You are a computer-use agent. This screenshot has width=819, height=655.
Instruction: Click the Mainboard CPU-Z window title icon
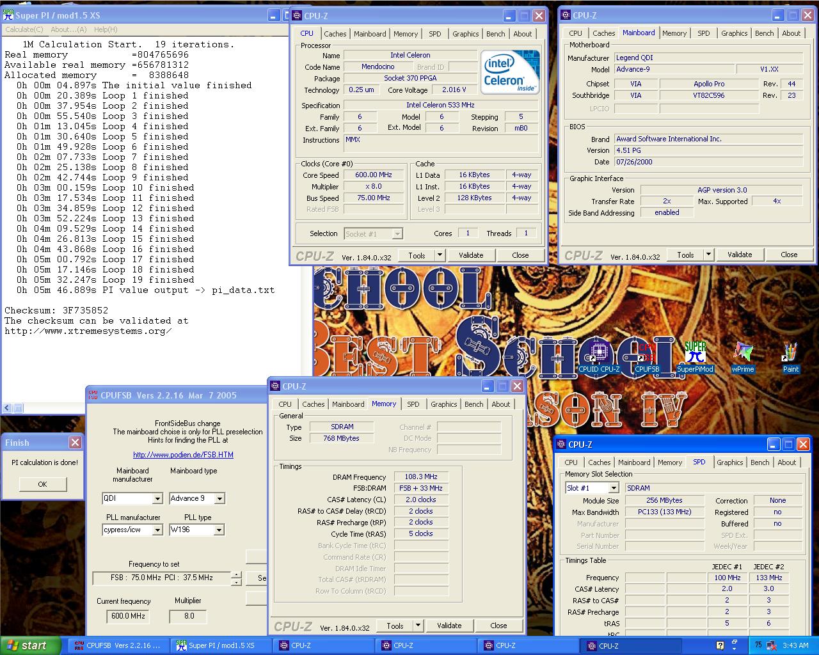(566, 15)
